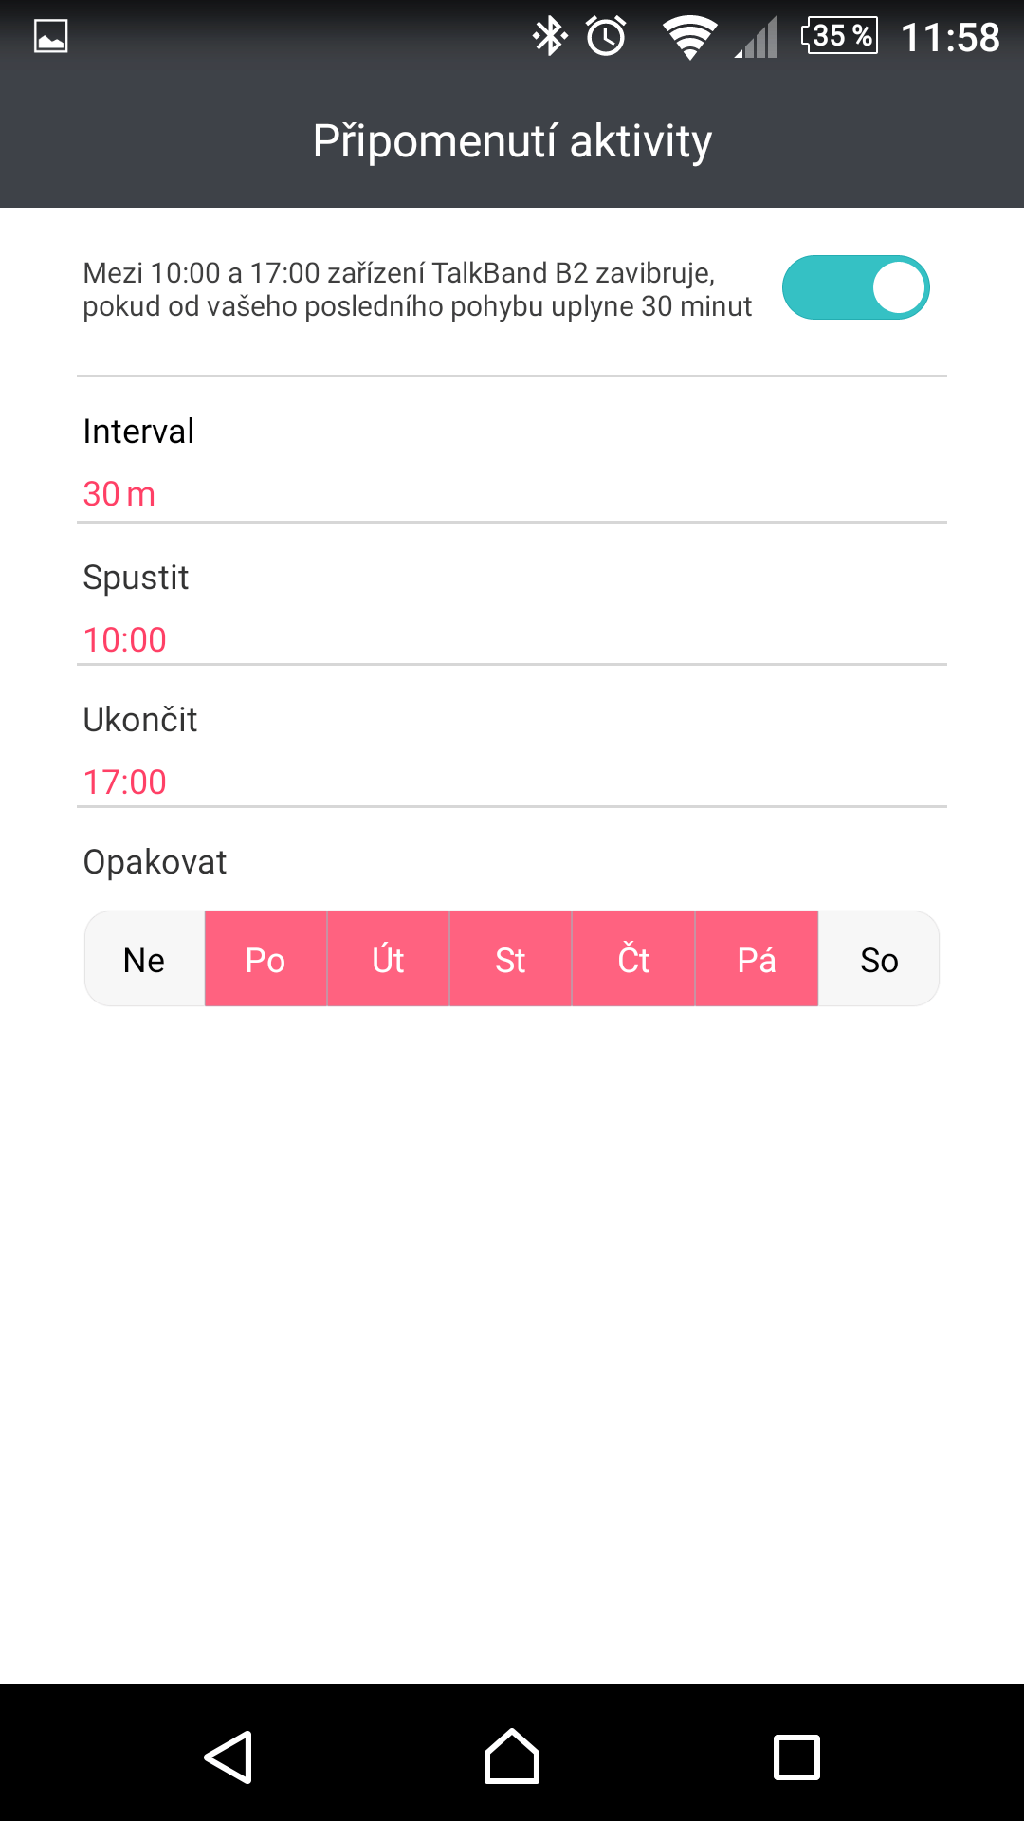
Task: Enable Sunday (Ne) repeat day
Action: point(144,959)
